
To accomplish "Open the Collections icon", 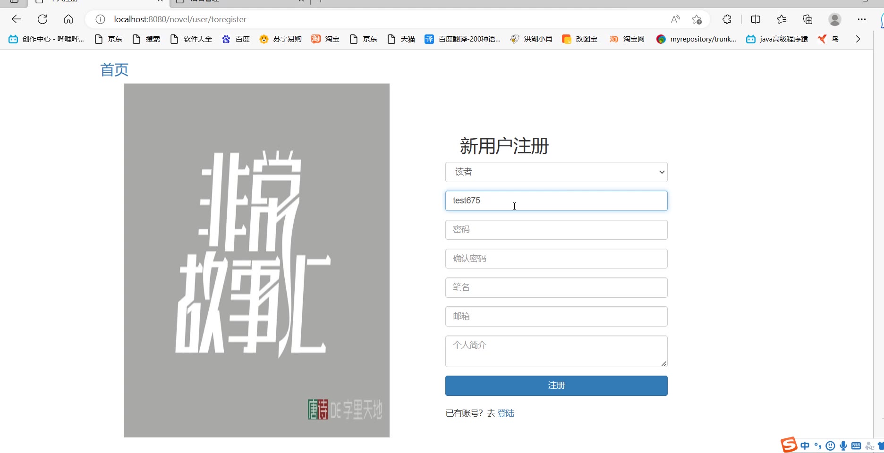I will (x=807, y=19).
